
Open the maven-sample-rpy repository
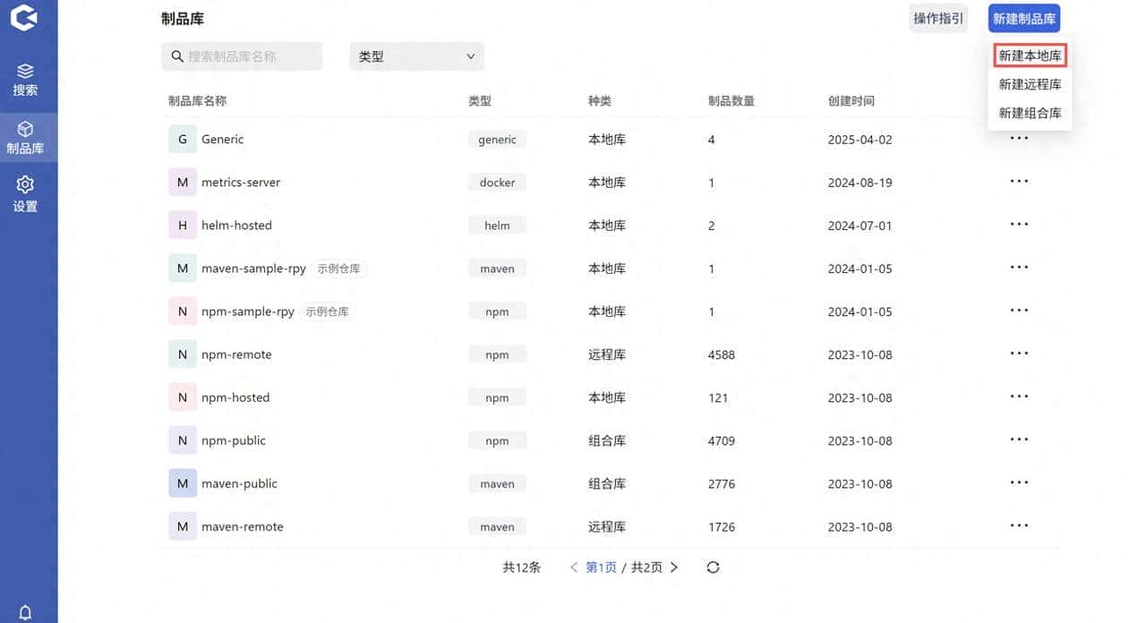point(253,268)
